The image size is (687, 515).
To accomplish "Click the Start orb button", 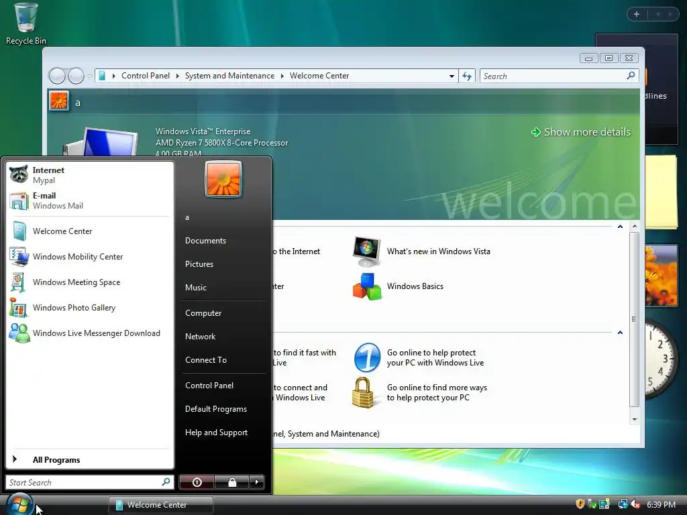I will click(19, 504).
